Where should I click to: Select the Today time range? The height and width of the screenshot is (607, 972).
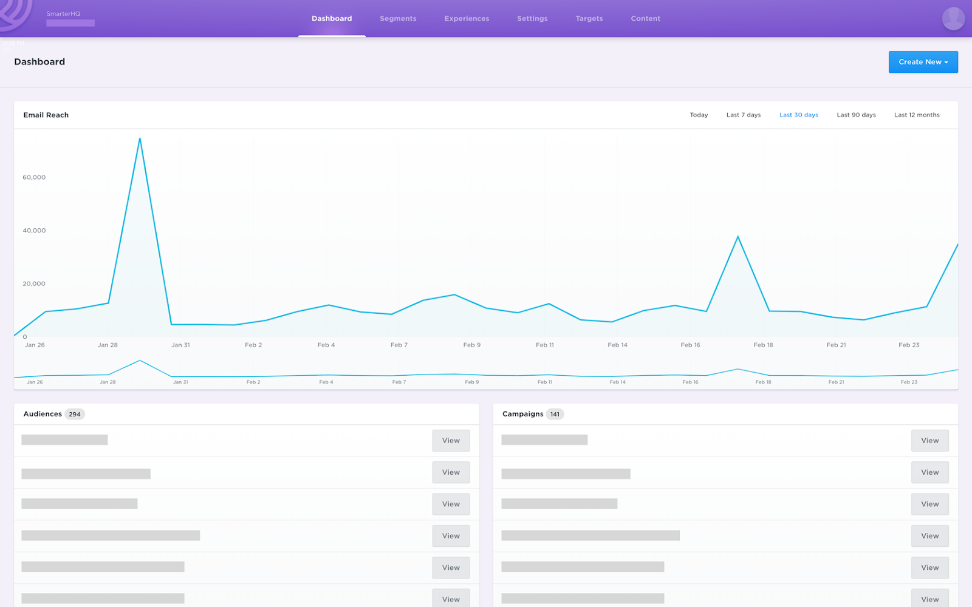coord(699,115)
